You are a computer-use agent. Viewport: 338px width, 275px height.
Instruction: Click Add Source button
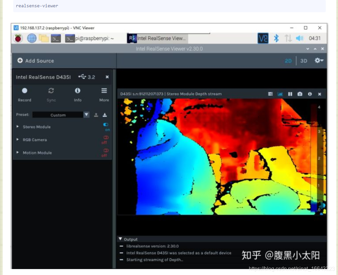[x=36, y=60]
